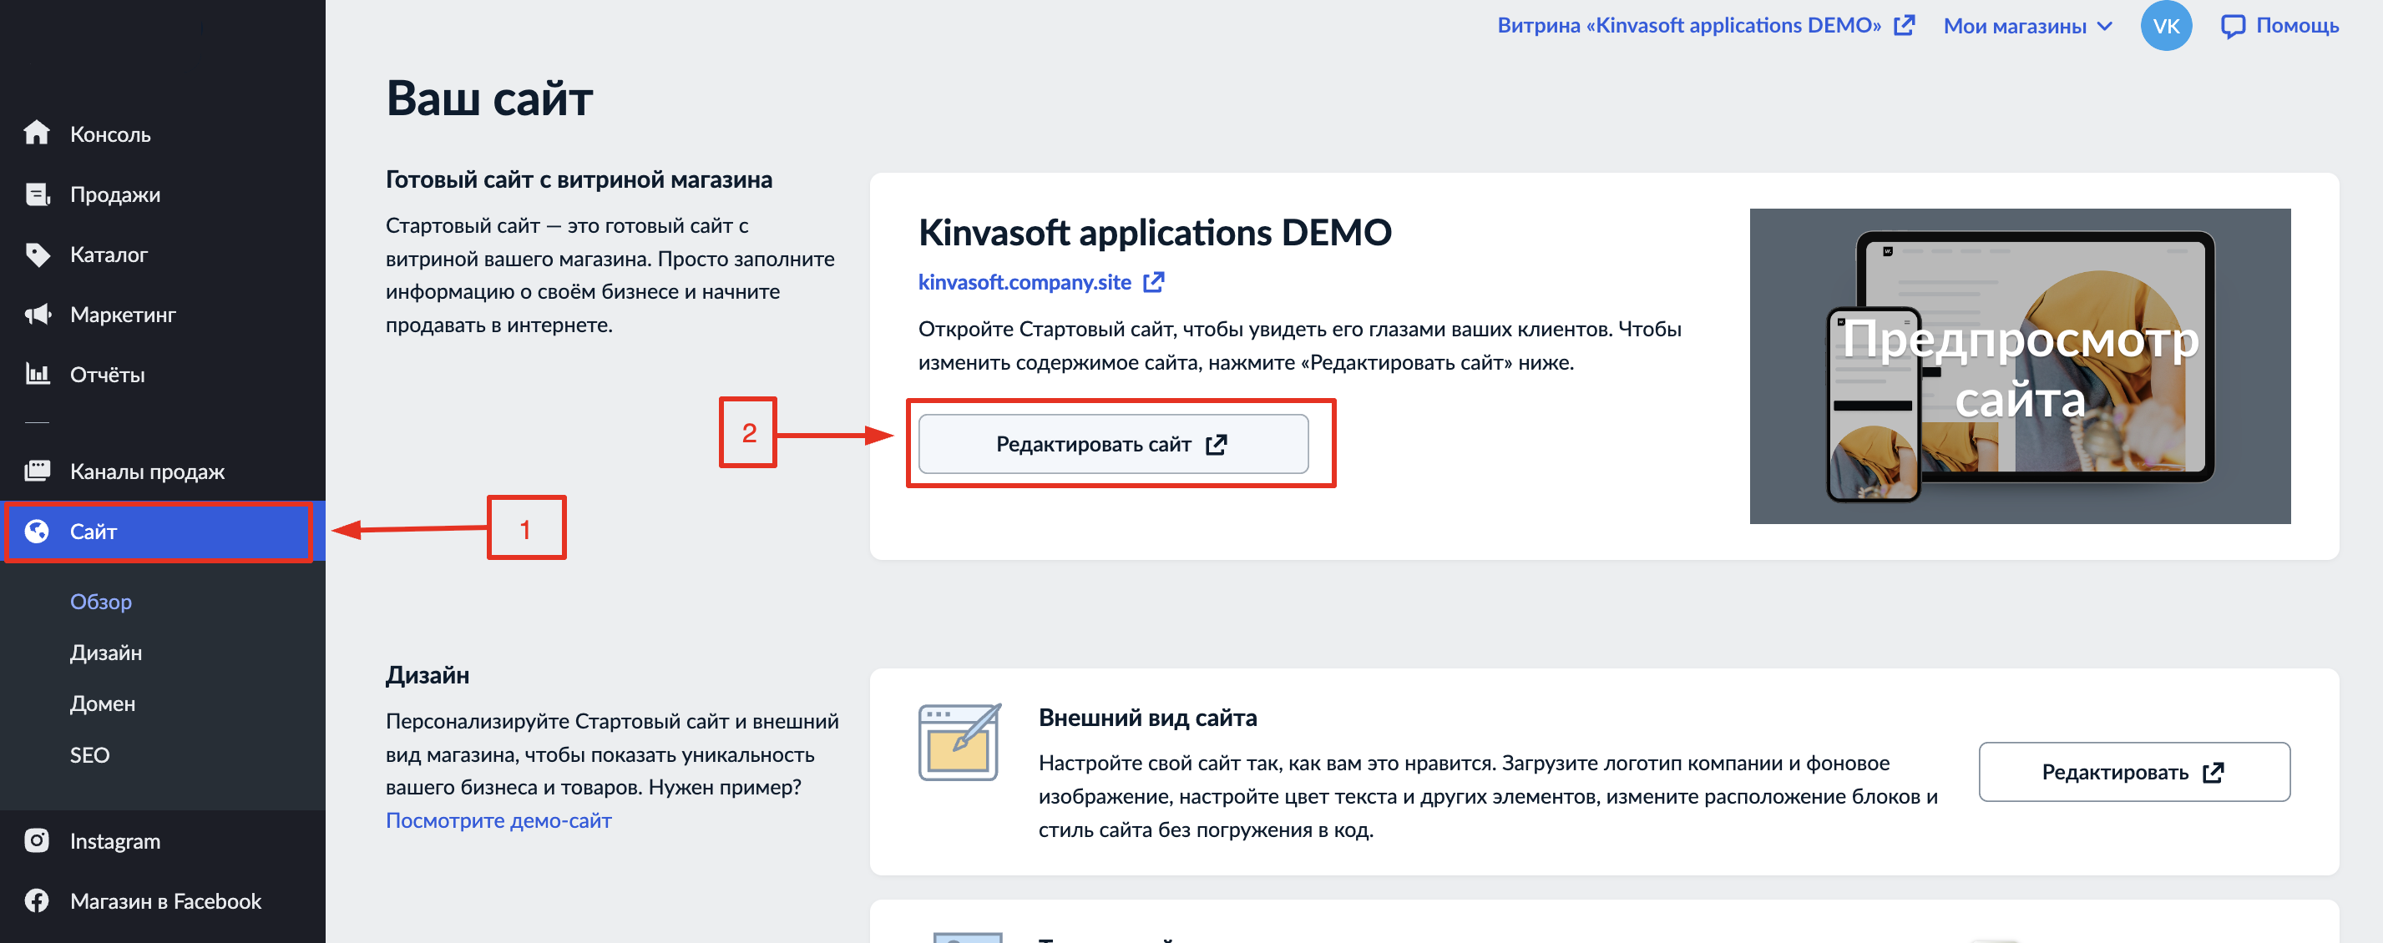2383x943 pixels.
Task: Click the Каналы продаж icon
Action: pyautogui.click(x=37, y=471)
